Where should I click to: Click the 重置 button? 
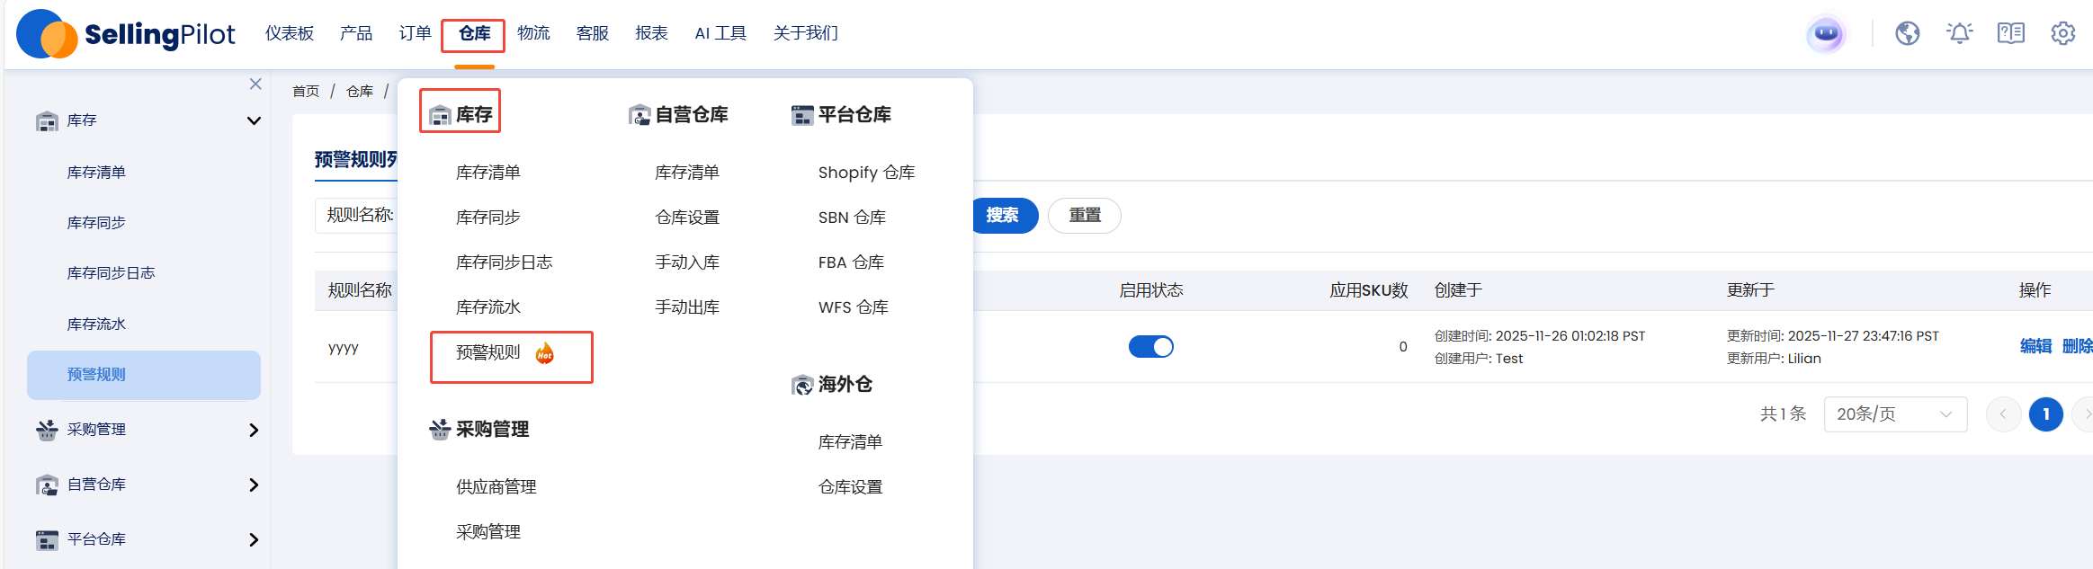[x=1084, y=216]
